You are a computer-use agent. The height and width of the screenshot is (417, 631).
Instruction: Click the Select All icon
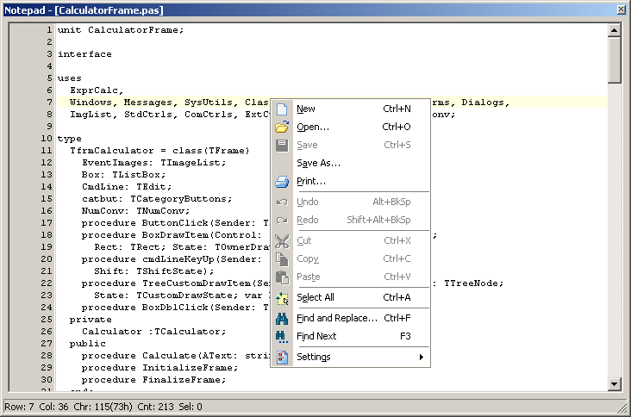pyautogui.click(x=282, y=298)
